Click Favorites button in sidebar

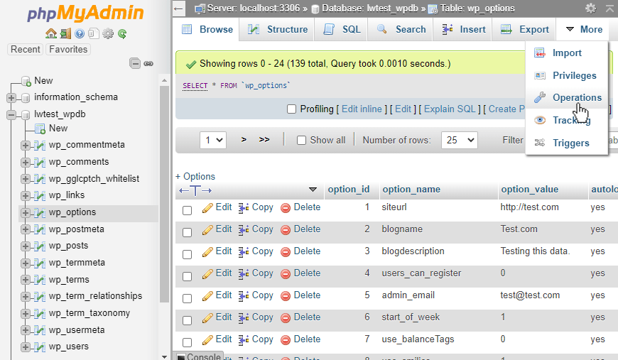tap(68, 49)
